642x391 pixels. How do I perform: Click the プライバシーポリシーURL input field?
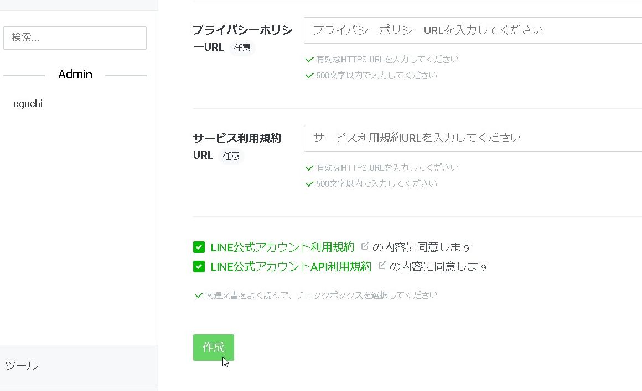443,30
